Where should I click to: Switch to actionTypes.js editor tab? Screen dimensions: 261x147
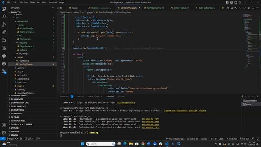(x=180, y=8)
